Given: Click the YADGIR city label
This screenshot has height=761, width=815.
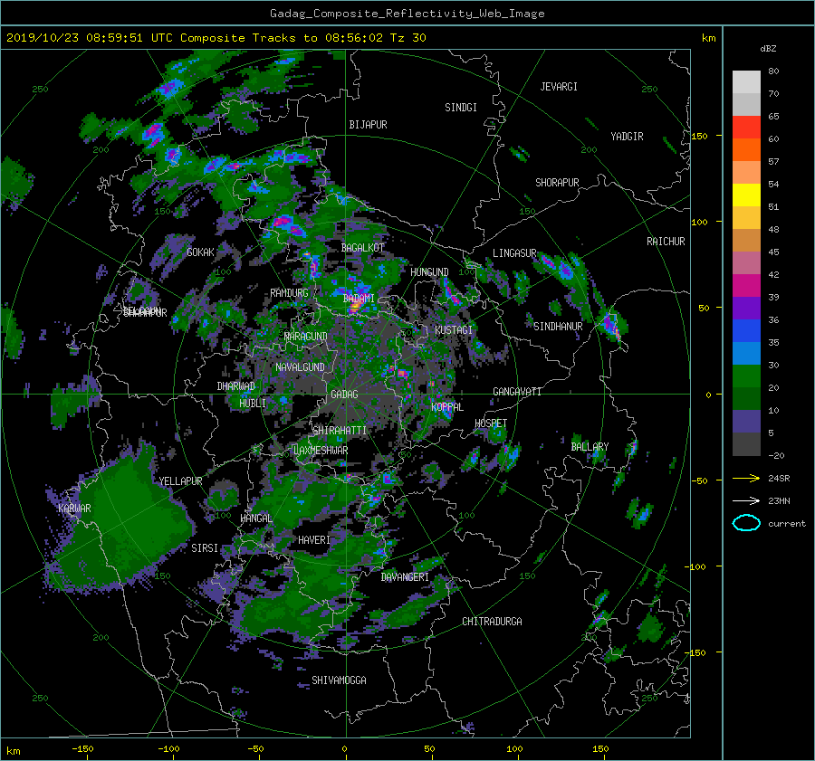Looking at the screenshot, I should pyautogui.click(x=627, y=137).
